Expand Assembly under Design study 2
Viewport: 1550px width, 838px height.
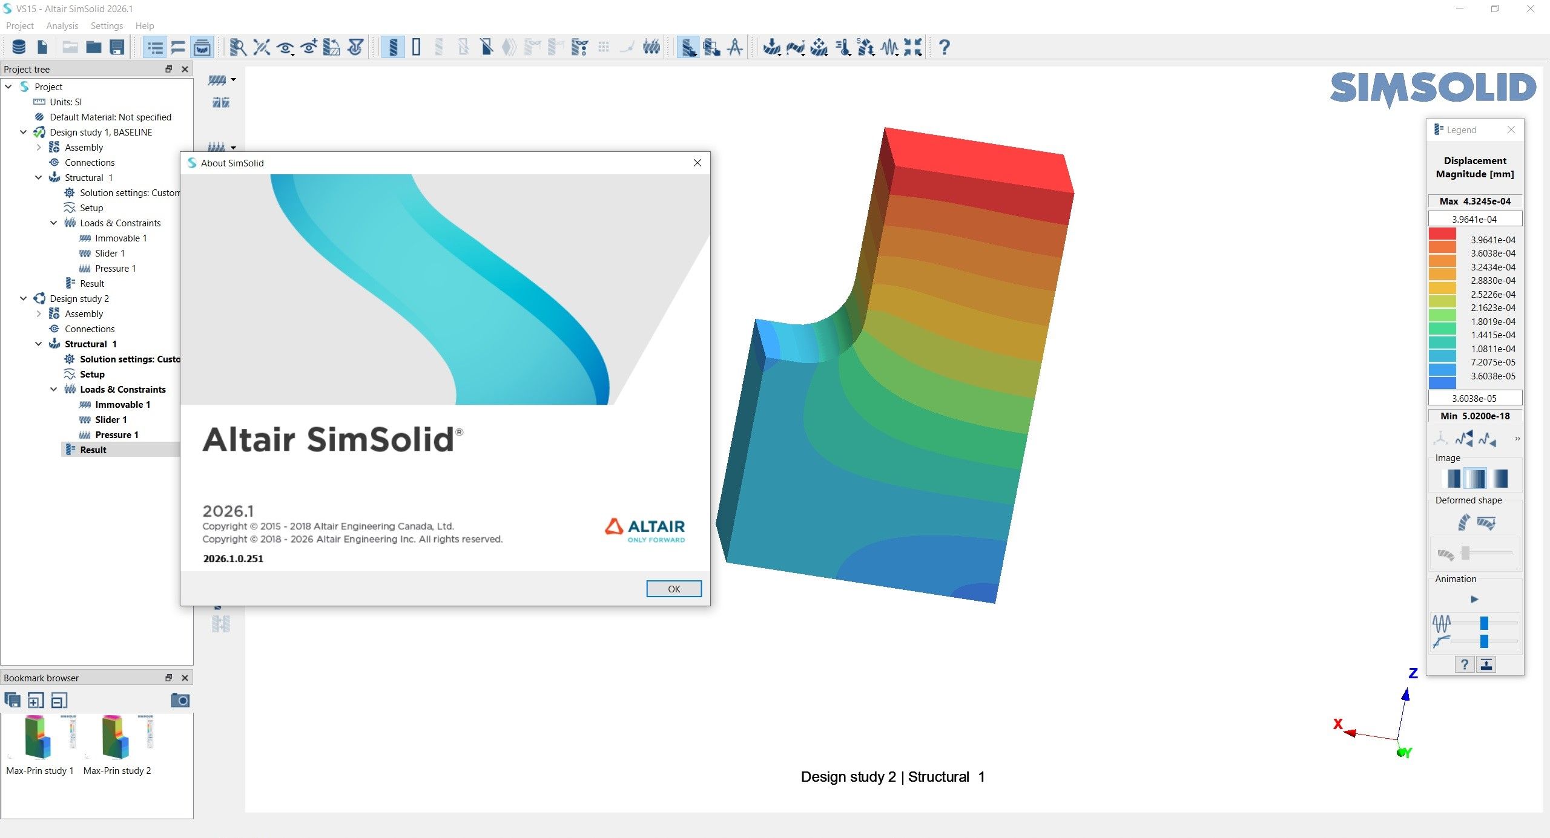click(39, 313)
